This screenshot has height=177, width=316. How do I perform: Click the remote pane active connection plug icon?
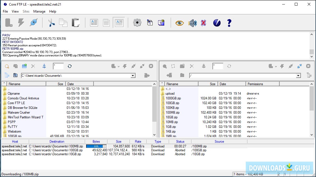point(299,66)
